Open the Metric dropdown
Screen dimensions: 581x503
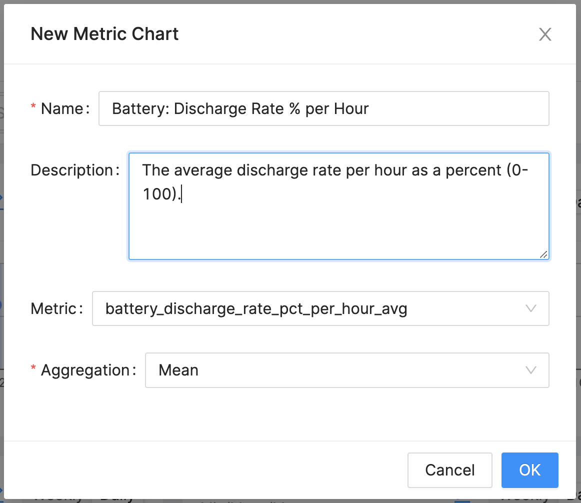pyautogui.click(x=320, y=308)
